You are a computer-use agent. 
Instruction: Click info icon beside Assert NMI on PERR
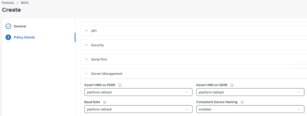120,85
